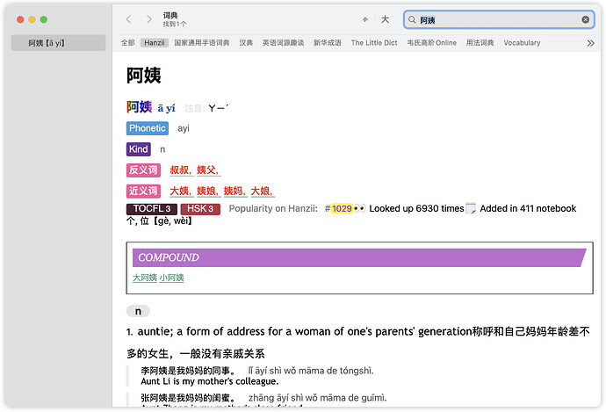
Task: Decrease font size with small 大 icon
Action: (x=365, y=19)
